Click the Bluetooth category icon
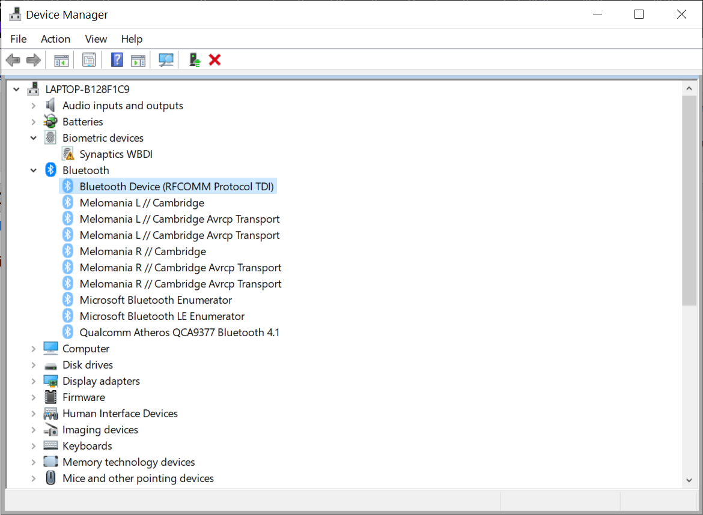The image size is (703, 515). pyautogui.click(x=50, y=170)
